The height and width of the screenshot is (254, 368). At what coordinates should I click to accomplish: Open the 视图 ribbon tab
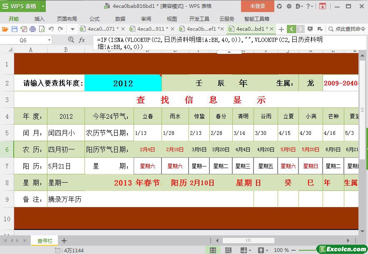pyautogui.click(x=172, y=19)
